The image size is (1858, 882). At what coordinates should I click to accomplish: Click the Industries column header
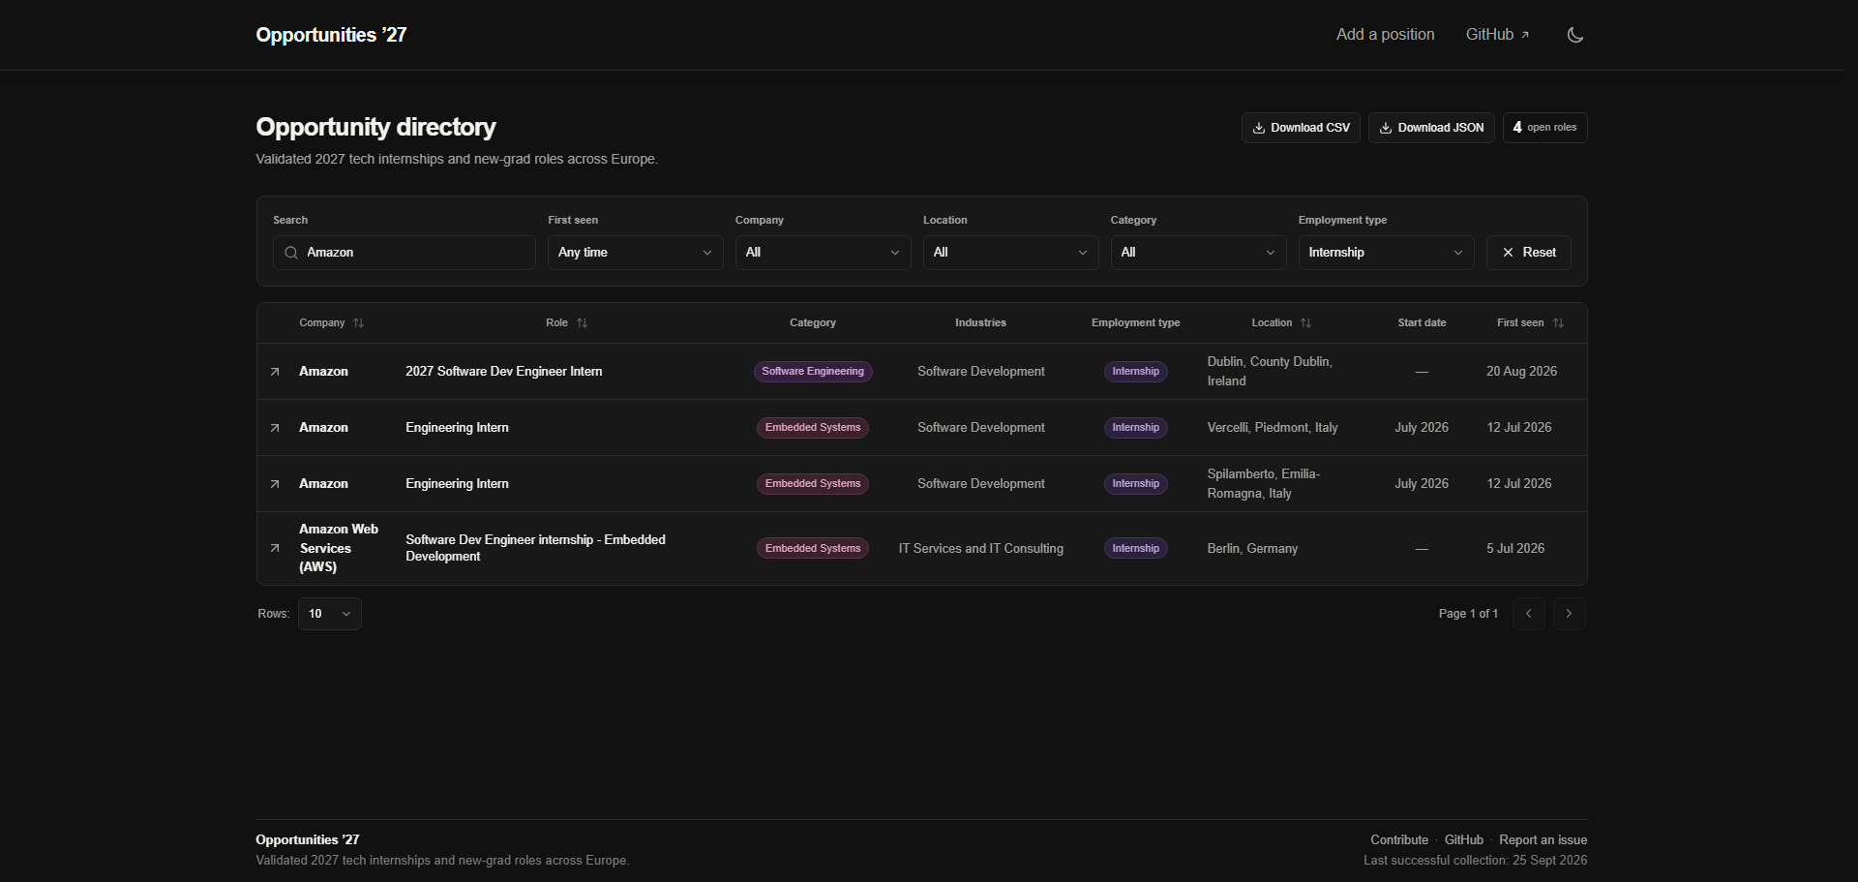[x=980, y=323]
